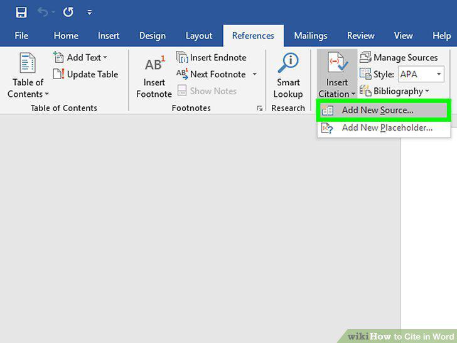Click the Save icon in quick access toolbar
457x343 pixels.
[x=21, y=13]
